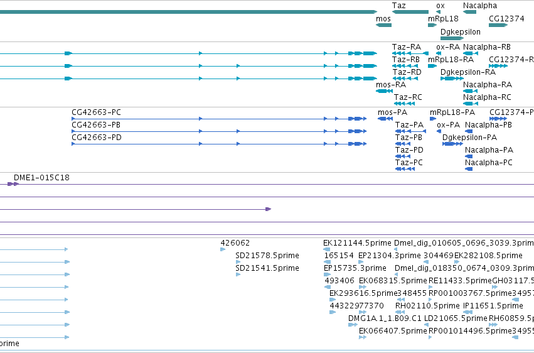This screenshot has width=534, height=353.
Task: Select the ox-RA transcript label
Action: pyautogui.click(x=448, y=46)
